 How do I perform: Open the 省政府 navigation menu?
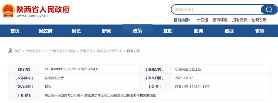click(46, 31)
